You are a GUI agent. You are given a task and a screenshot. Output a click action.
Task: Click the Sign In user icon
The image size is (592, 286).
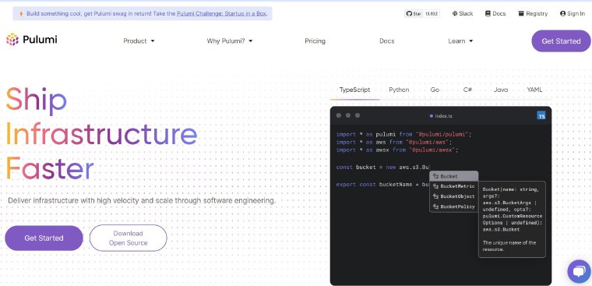562,13
